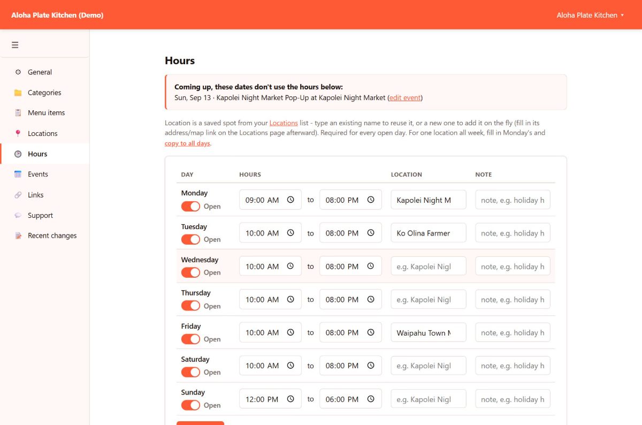Click the empty Wednesday location field
Screen dimensions: 642x425
pos(429,266)
